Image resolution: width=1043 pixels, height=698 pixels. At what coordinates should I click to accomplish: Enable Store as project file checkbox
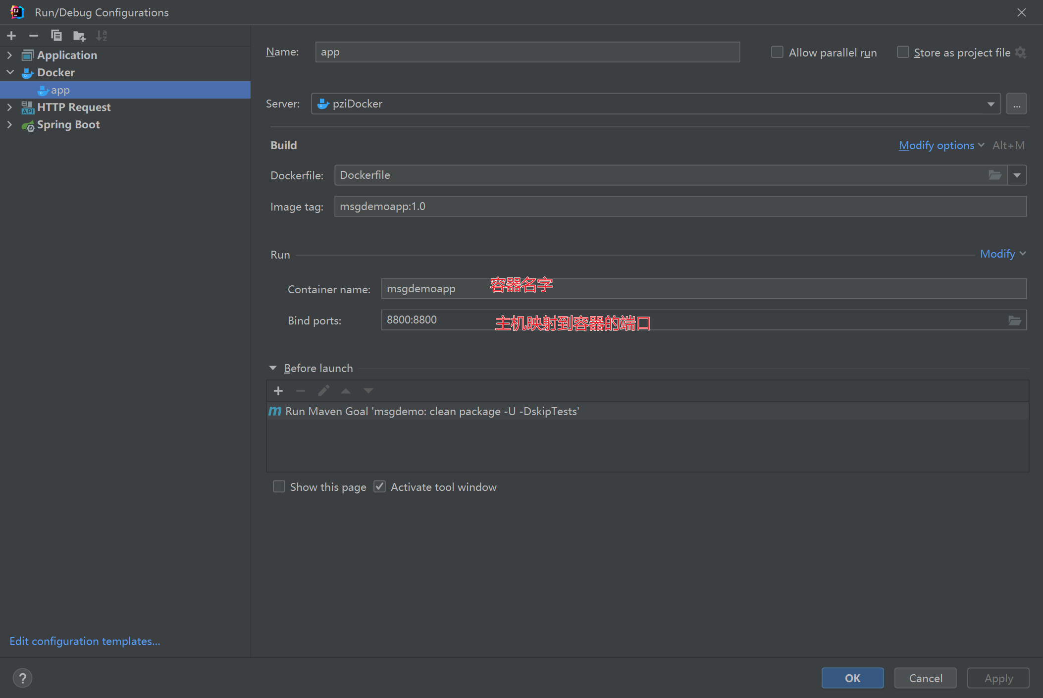[903, 52]
